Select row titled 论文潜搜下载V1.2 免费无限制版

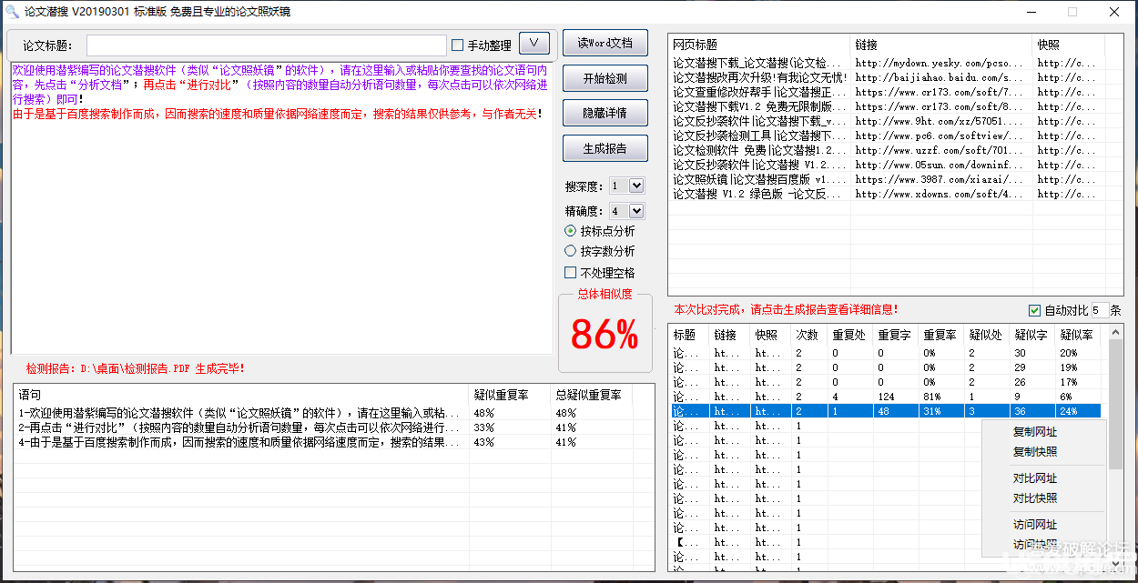[887, 106]
